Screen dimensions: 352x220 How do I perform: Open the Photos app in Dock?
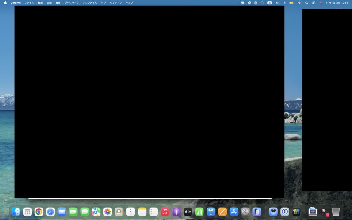108,212
